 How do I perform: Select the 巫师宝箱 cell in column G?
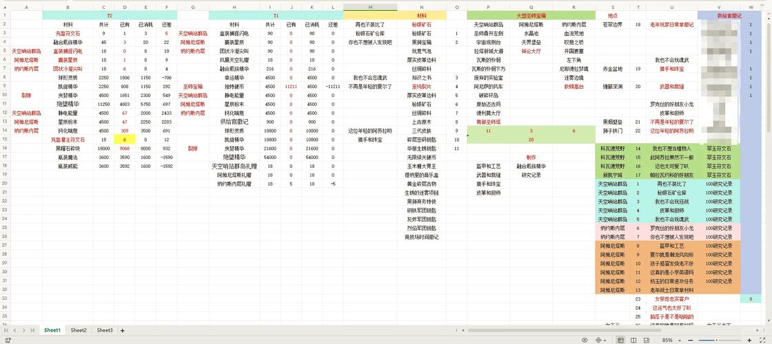(x=192, y=87)
